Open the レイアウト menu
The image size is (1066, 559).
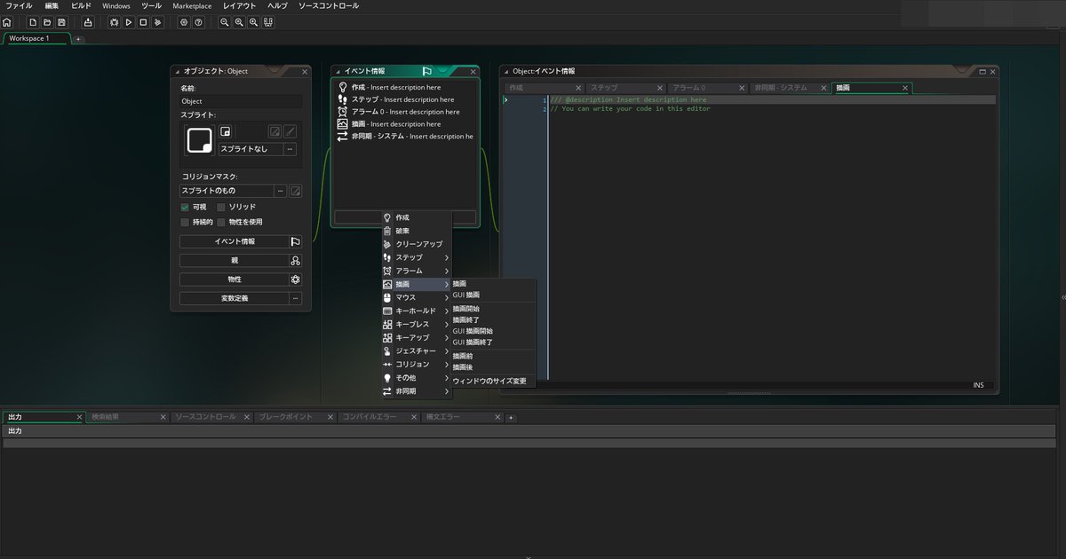238,5
